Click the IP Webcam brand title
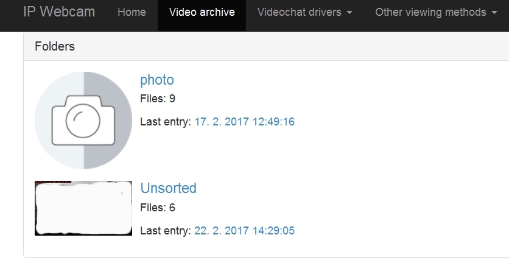The height and width of the screenshot is (260, 509). click(59, 12)
